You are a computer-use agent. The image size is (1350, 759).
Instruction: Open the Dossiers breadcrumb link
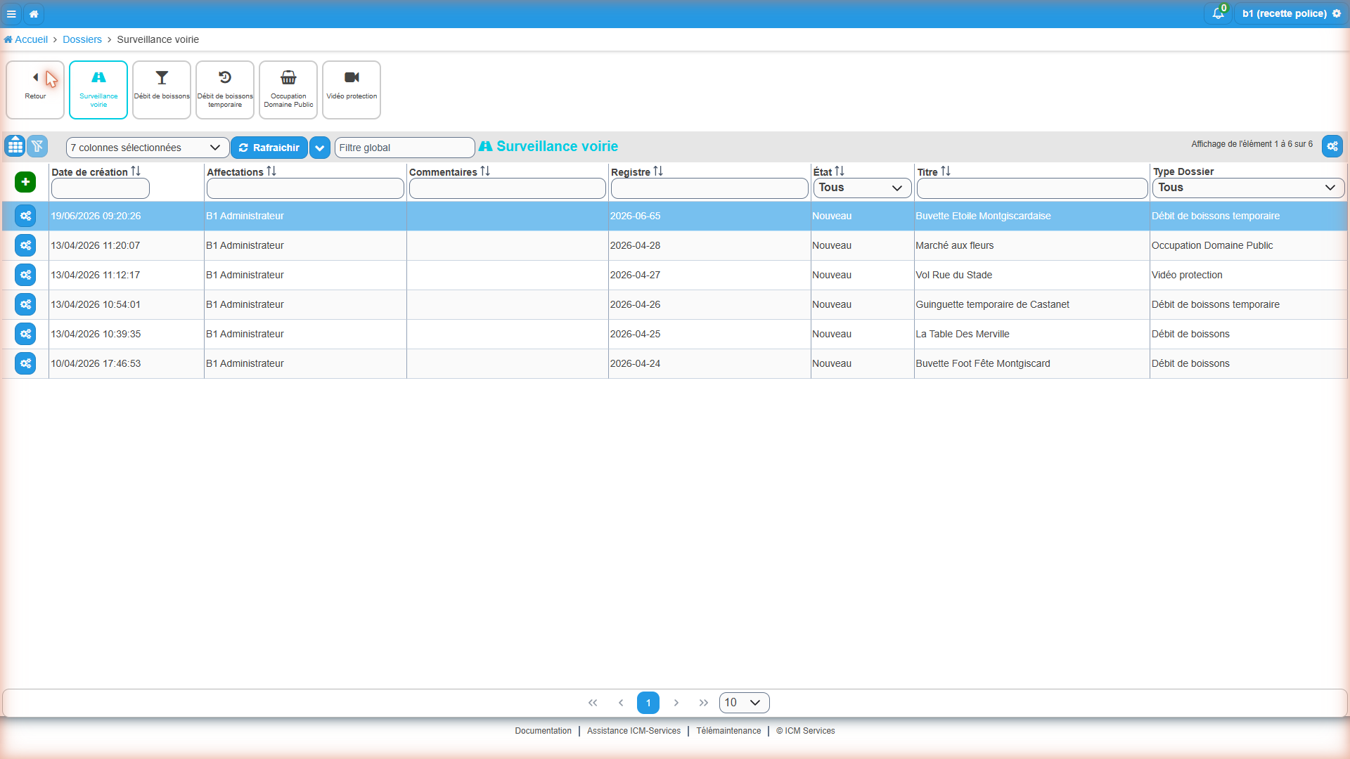tap(82, 39)
